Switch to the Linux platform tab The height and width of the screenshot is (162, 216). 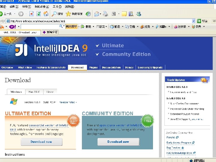50,92
